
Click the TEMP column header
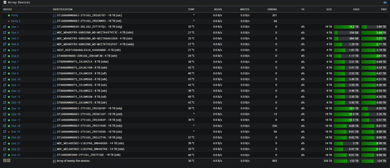tap(191, 9)
